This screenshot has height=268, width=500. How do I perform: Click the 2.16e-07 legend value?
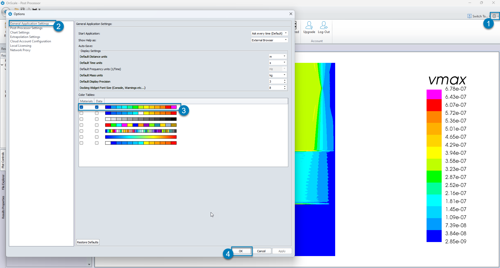[x=456, y=193]
